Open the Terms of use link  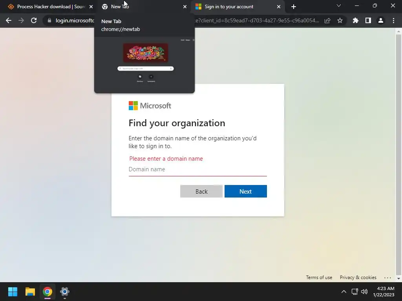click(x=319, y=277)
